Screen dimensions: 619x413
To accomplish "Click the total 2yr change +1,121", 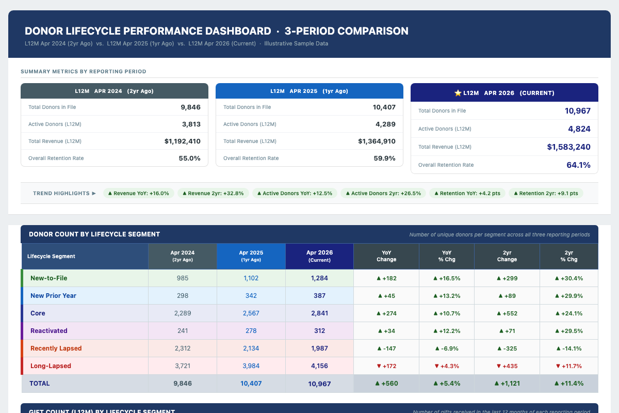I will pos(507,384).
